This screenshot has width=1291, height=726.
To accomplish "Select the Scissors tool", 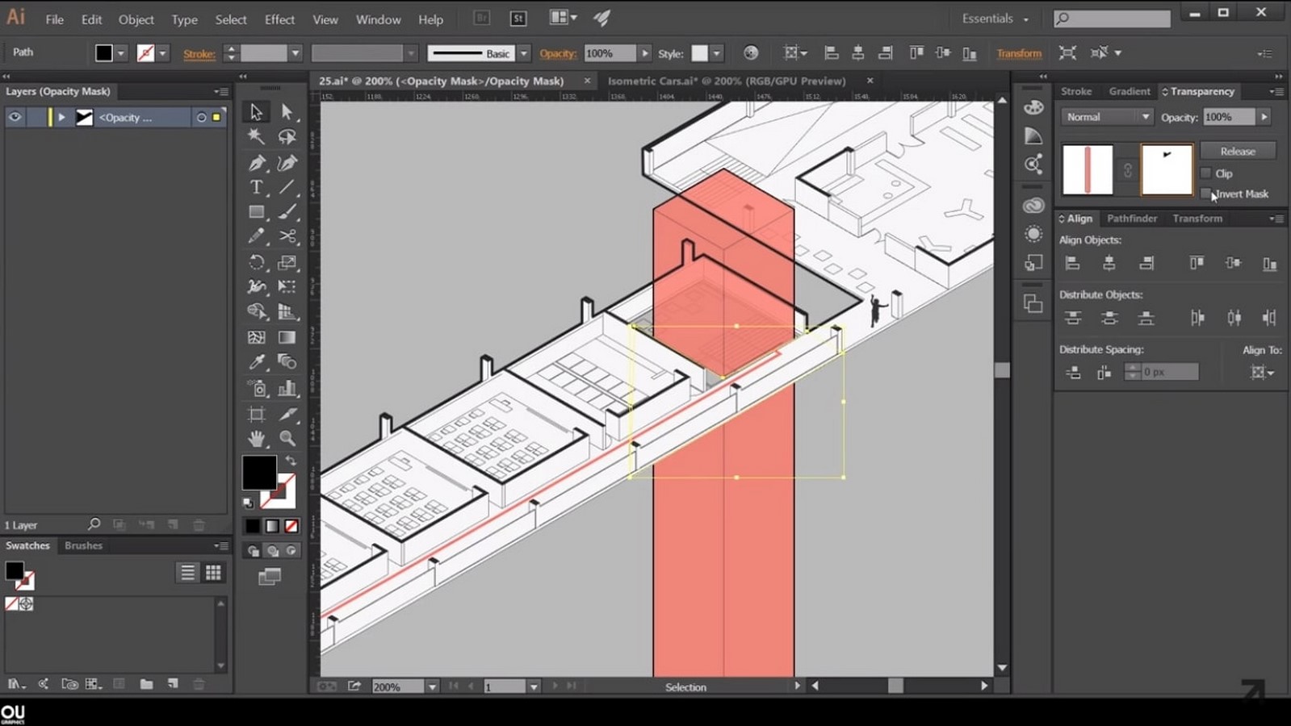I will (287, 236).
